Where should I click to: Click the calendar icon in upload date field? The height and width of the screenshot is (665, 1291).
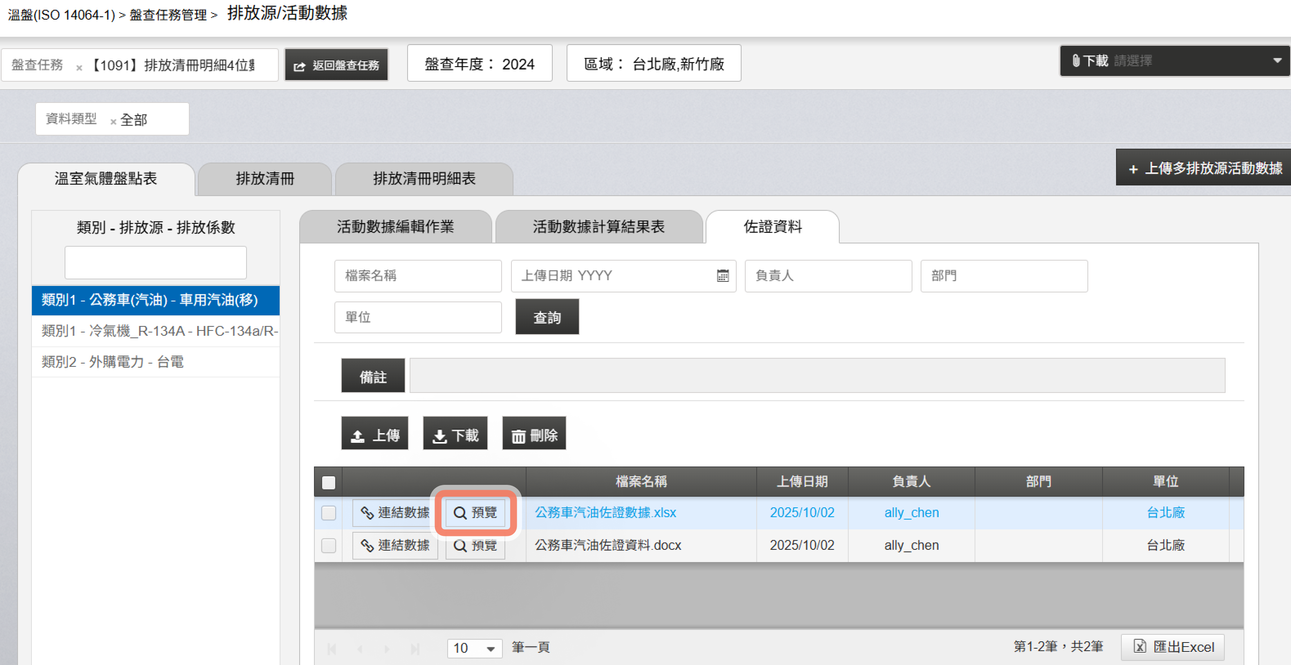click(722, 276)
